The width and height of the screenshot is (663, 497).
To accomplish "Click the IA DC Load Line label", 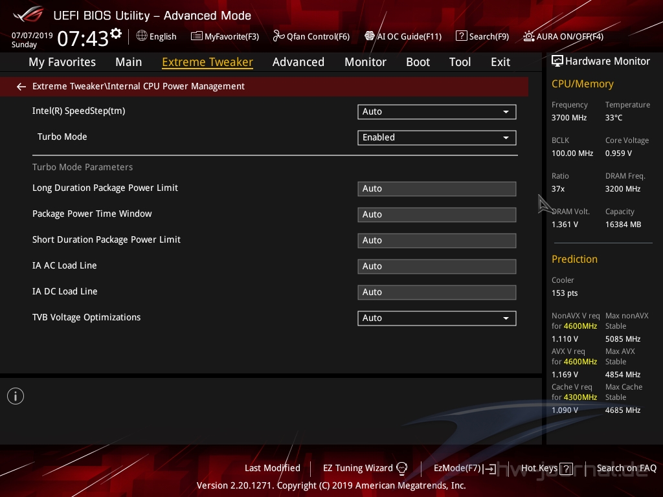I will pos(65,291).
